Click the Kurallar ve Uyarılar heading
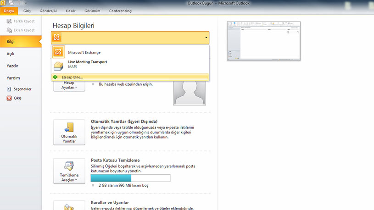Viewport: 374px width, 210px height. pos(110,202)
